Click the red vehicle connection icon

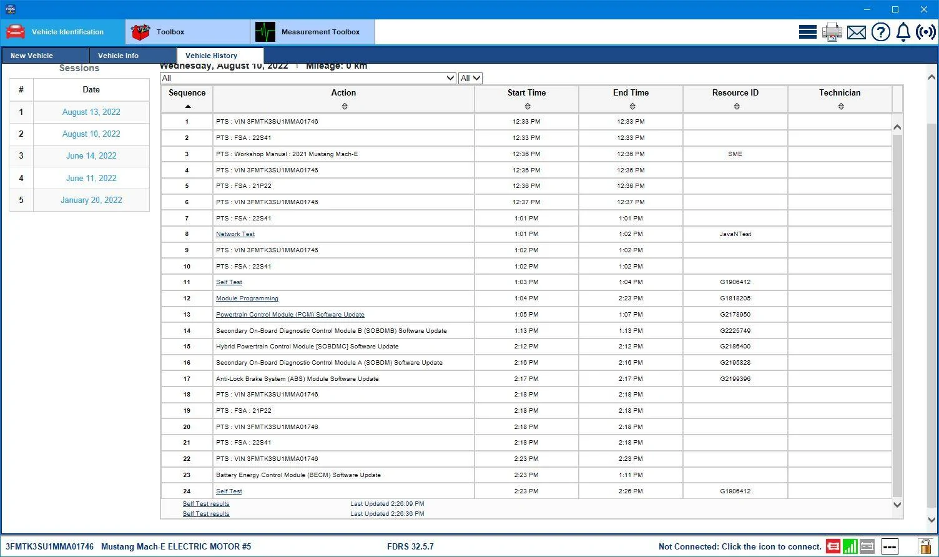[x=833, y=546]
